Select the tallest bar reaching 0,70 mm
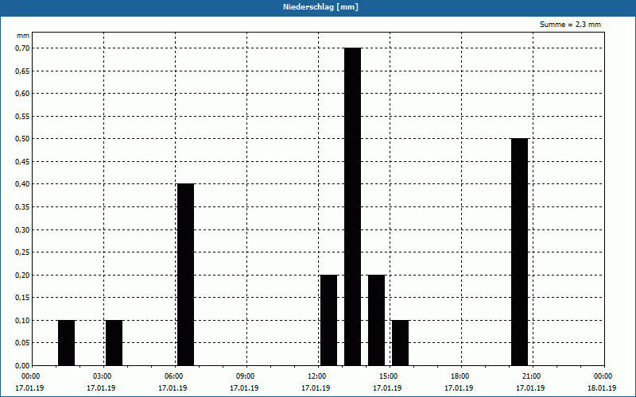Screen dimensions: 636x397 (352, 206)
